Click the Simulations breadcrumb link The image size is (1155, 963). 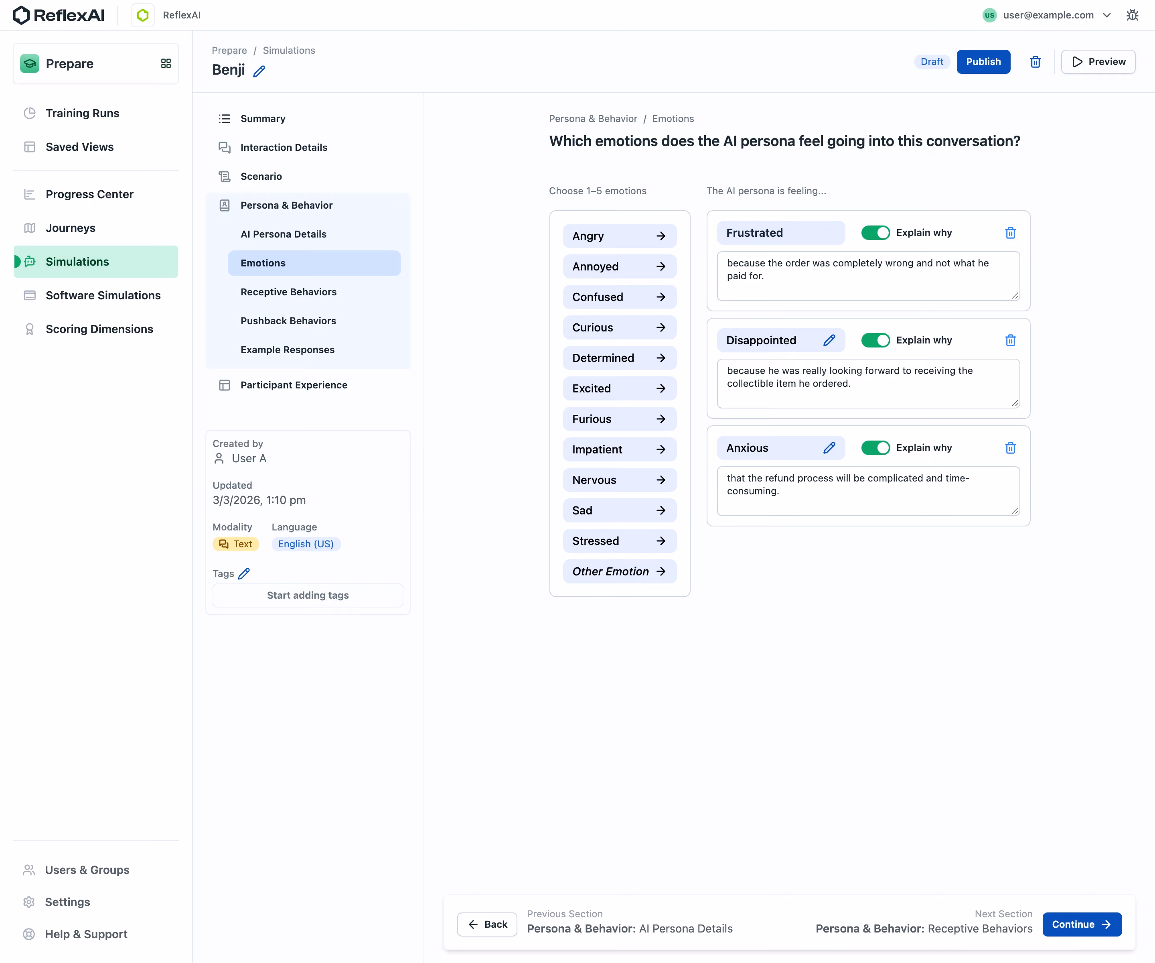tap(289, 50)
